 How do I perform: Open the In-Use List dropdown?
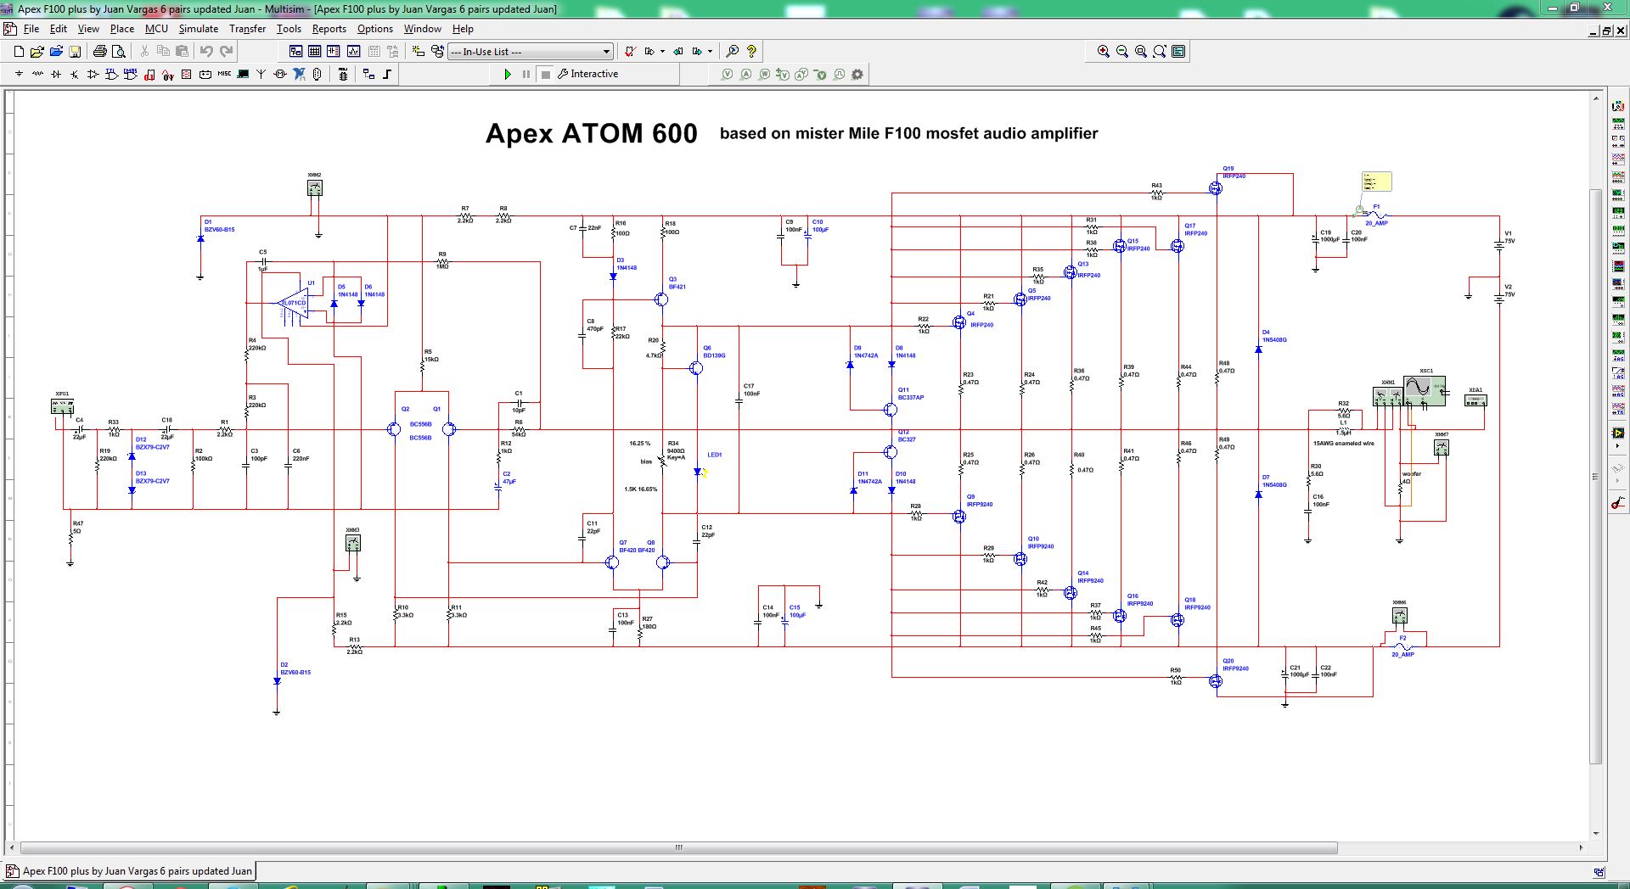coord(530,51)
